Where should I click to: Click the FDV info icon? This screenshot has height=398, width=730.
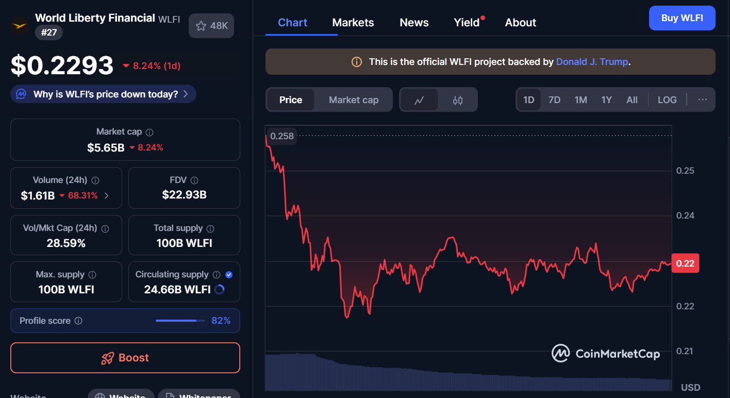[x=194, y=180]
